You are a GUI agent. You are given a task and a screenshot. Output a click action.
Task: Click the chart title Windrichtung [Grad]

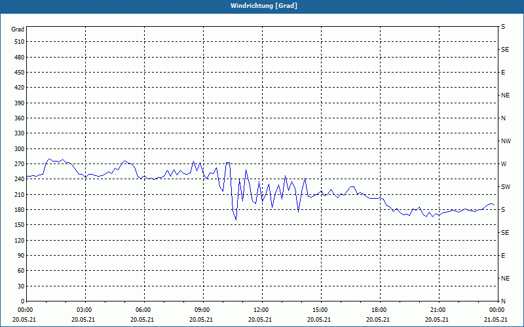[x=264, y=6]
